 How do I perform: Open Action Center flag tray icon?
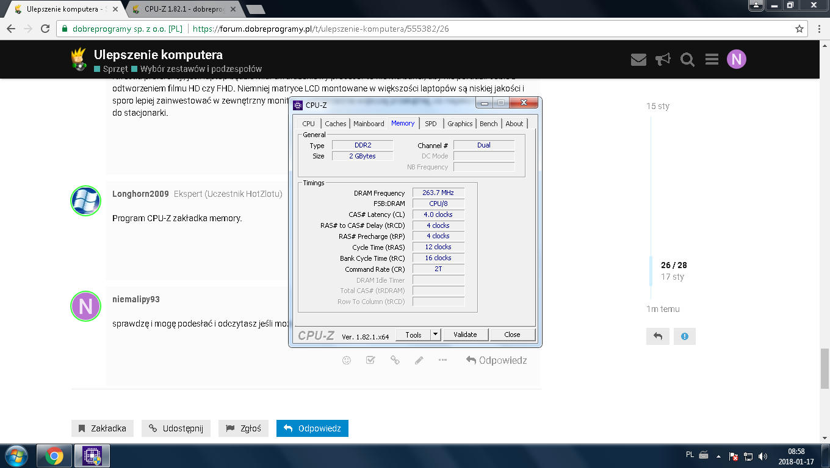pos(734,456)
